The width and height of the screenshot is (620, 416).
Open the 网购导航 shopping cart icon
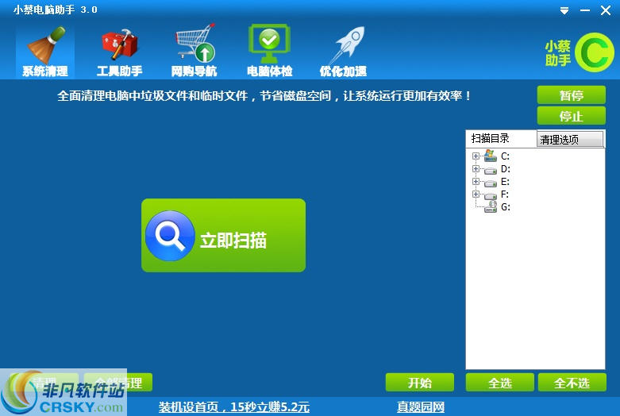coord(195,43)
